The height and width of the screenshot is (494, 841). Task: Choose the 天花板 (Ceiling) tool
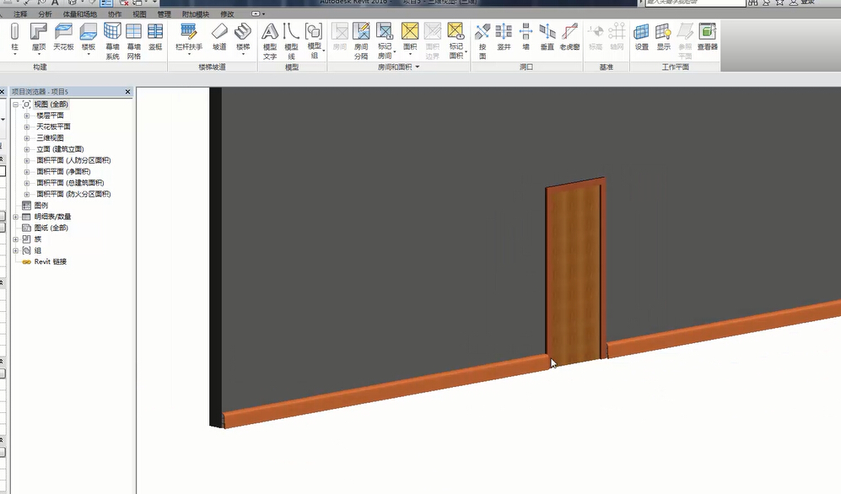click(x=63, y=37)
